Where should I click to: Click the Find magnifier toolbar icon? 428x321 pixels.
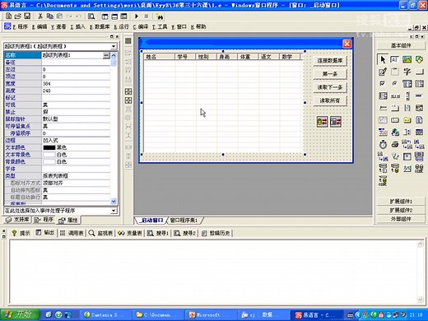coord(91,16)
